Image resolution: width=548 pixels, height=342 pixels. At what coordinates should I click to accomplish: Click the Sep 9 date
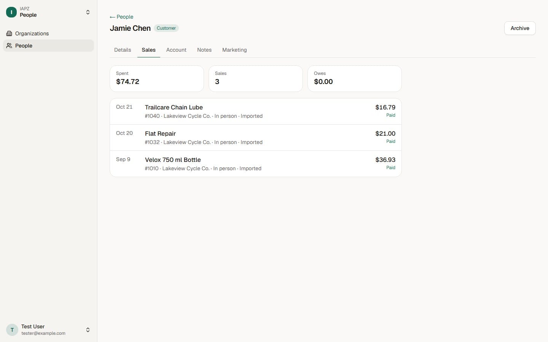click(123, 159)
